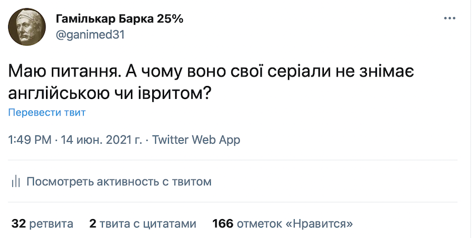Open Гамількар Барка's profile avatar

pos(27,27)
